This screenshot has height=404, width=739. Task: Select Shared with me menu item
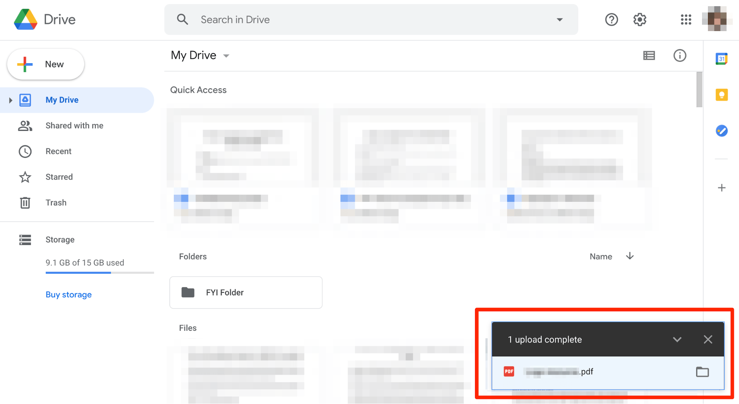point(74,125)
